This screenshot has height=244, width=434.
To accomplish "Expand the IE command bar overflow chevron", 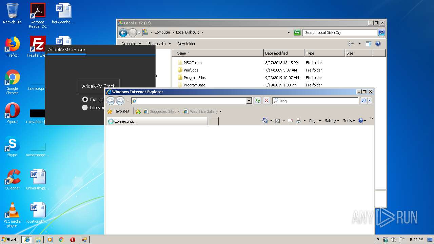I will tap(371, 119).
